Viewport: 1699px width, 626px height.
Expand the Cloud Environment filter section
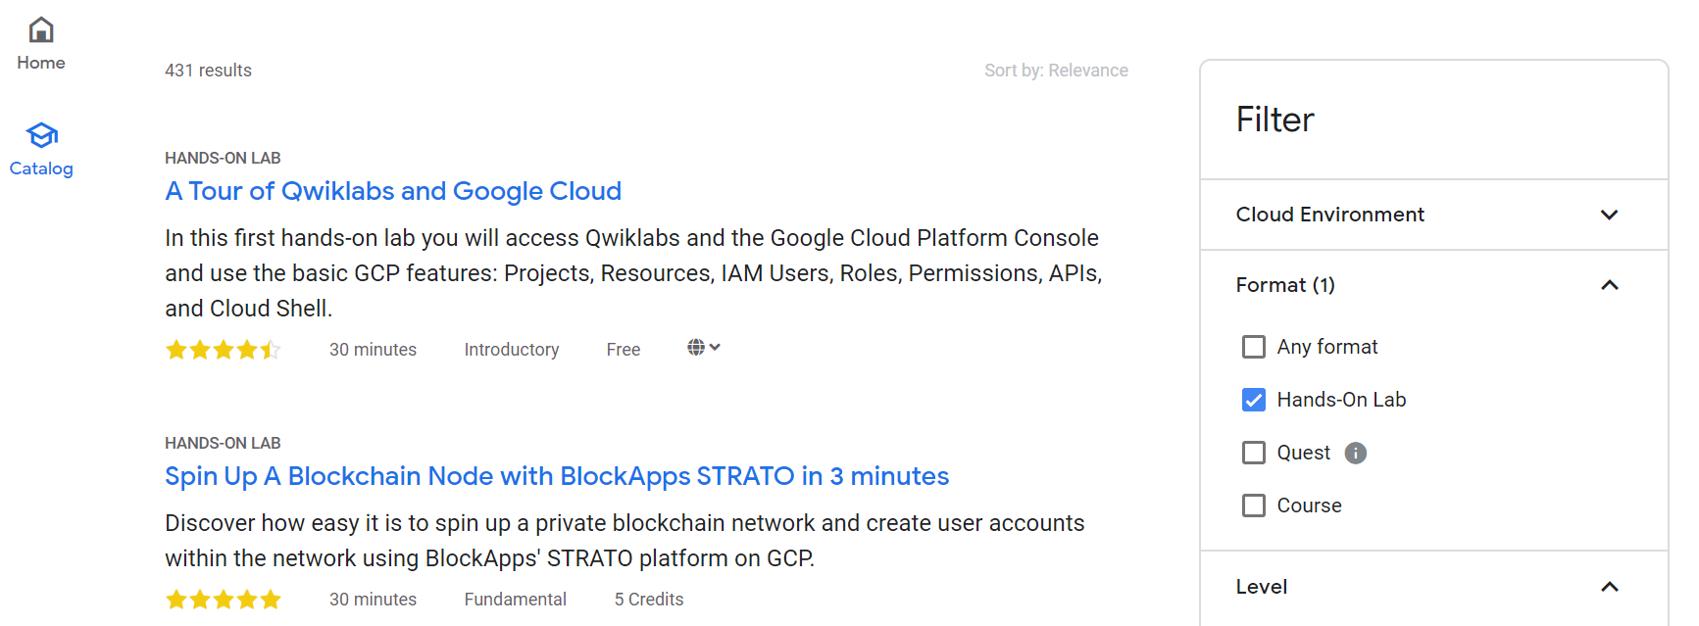pos(1434,215)
